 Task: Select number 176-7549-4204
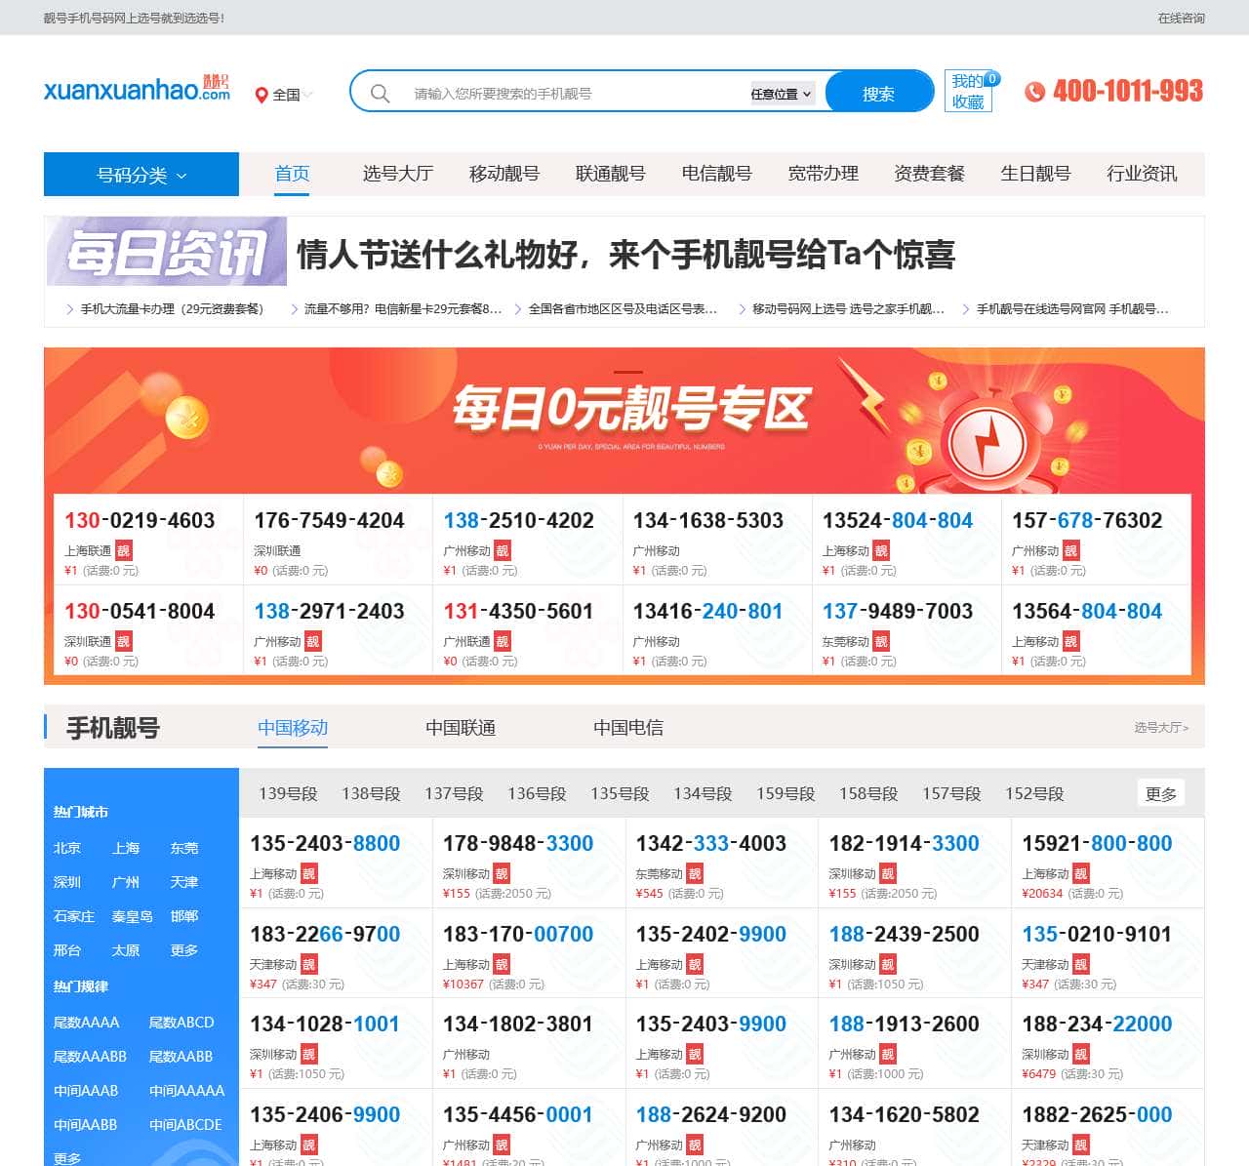(329, 520)
